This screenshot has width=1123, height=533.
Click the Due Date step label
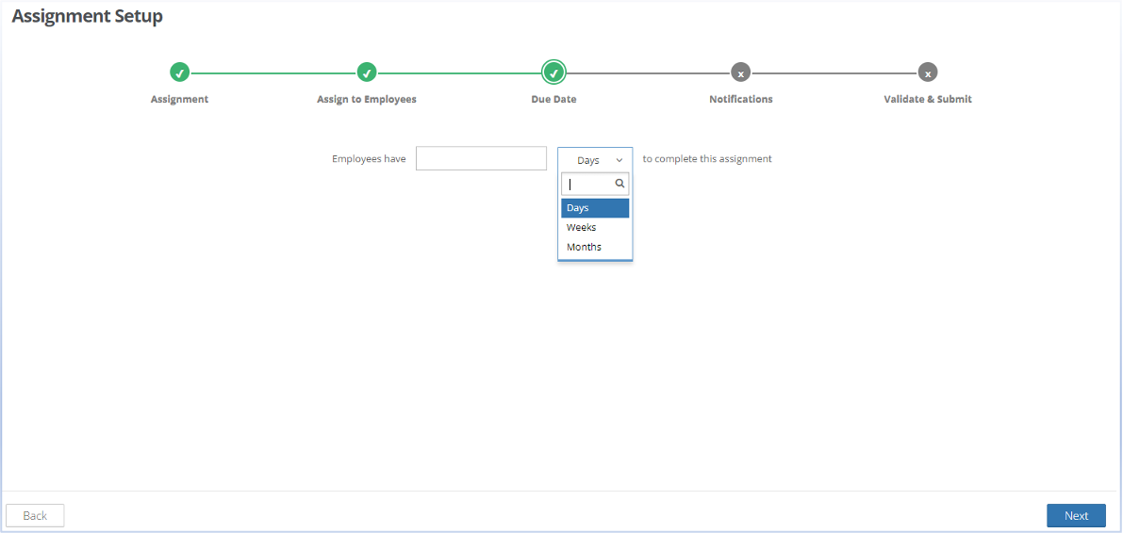click(553, 100)
